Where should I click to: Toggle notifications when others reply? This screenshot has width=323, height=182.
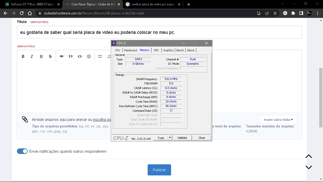coord(22,151)
